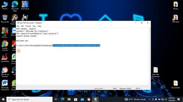Image resolution: width=183 pixels, height=102 pixels.
Task: Click the line reading Welcome.vbs
Action: [22, 41]
